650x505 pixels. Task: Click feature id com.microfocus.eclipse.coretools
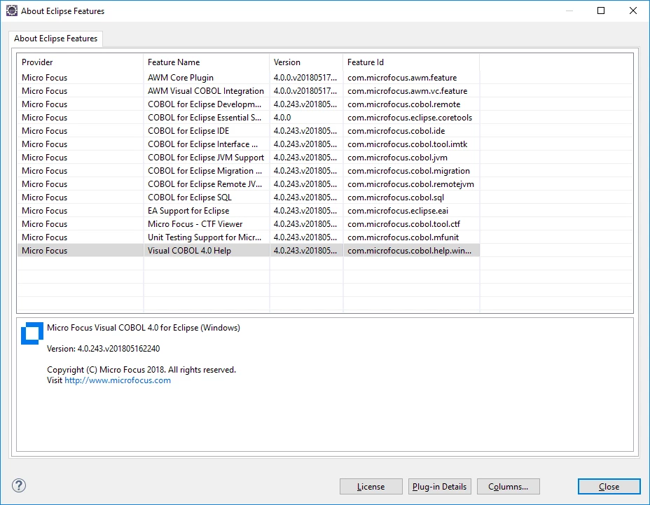410,118
